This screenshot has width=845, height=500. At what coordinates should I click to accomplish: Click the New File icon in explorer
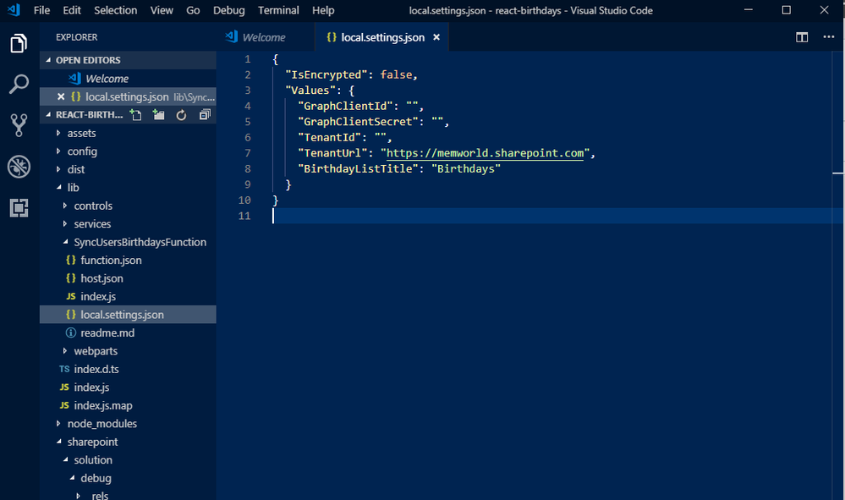136,115
